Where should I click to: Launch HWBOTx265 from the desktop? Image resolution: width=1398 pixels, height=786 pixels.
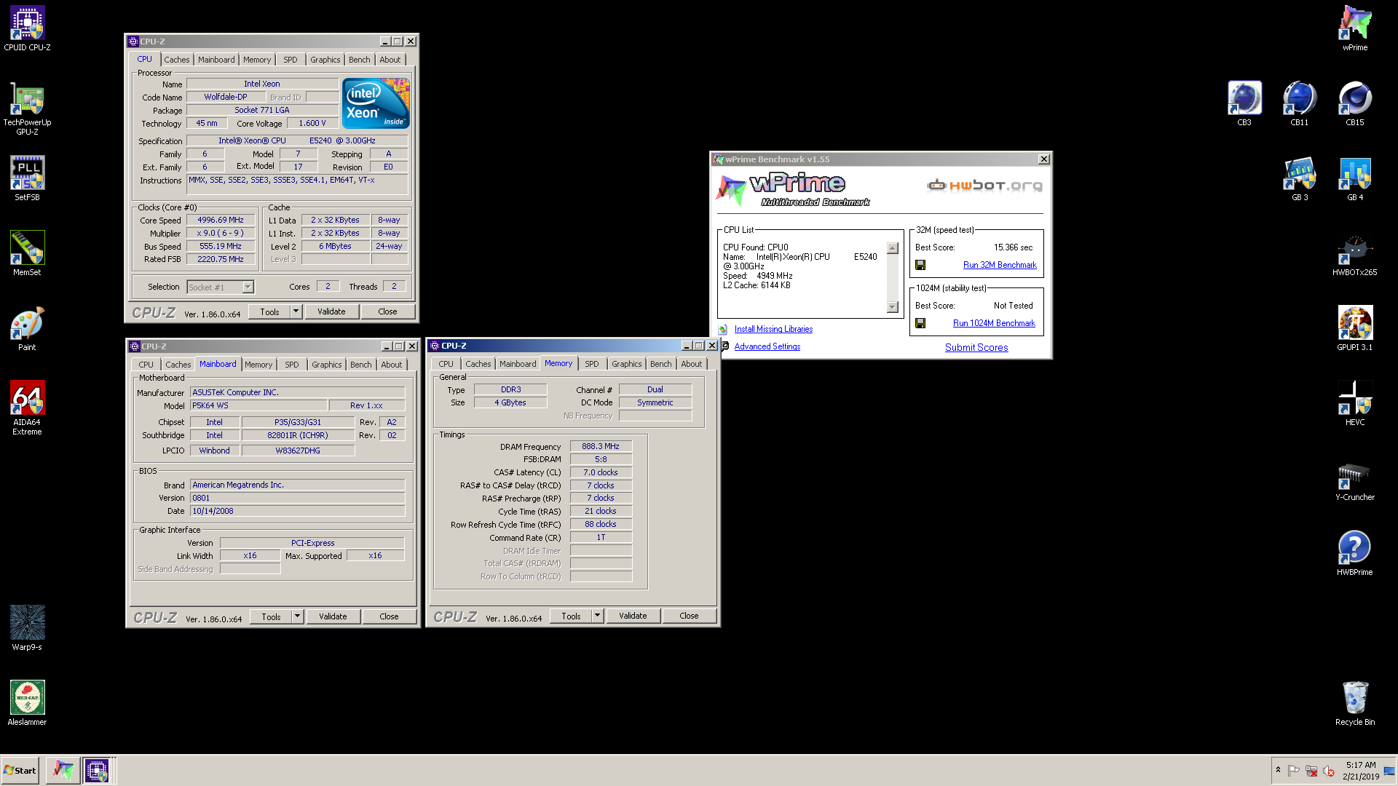pos(1355,253)
